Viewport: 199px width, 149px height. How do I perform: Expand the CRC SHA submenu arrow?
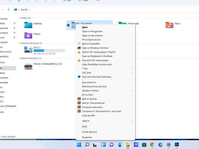click(132, 73)
